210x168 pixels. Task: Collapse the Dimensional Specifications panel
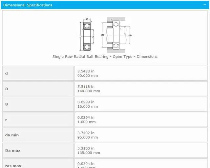205,5
